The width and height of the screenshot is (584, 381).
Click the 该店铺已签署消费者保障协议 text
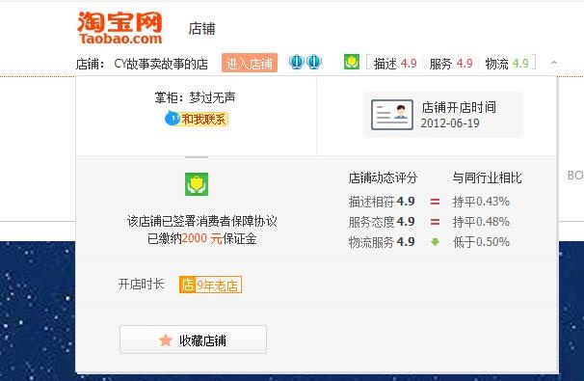tap(201, 221)
